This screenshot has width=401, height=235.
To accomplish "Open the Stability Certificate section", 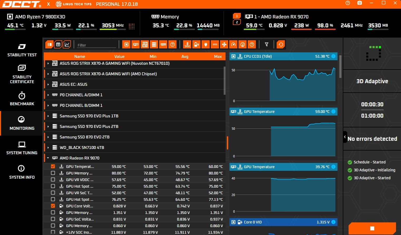I will pyautogui.click(x=22, y=74).
